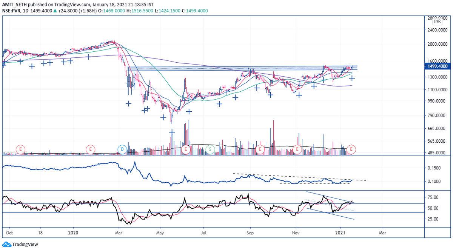Click the earnings E marker below October 2019
The height and width of the screenshot is (251, 453).
(20, 149)
